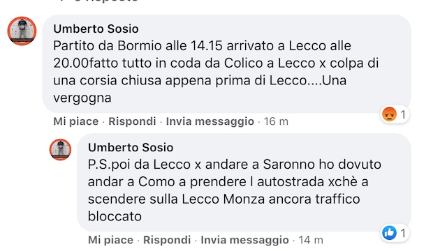The width and height of the screenshot is (447, 251).
Task: Click Rispondi under the 16 m comment
Action: [x=132, y=121]
